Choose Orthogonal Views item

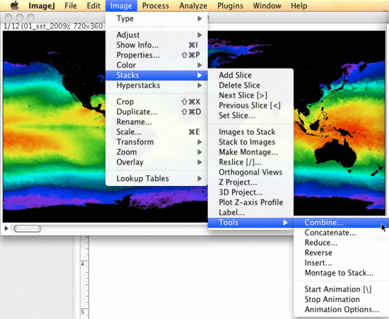tap(250, 172)
